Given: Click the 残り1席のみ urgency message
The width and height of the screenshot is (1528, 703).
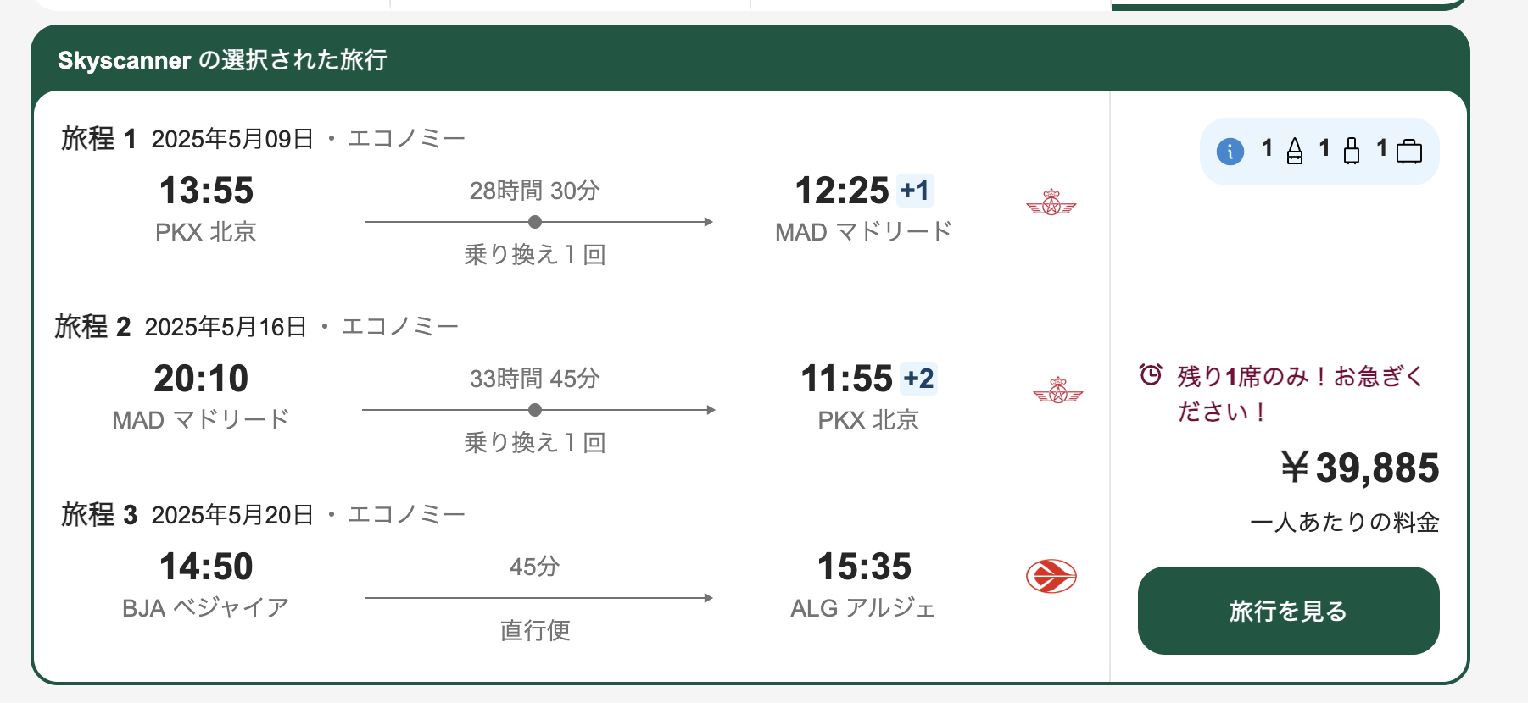Looking at the screenshot, I should 1299,393.
